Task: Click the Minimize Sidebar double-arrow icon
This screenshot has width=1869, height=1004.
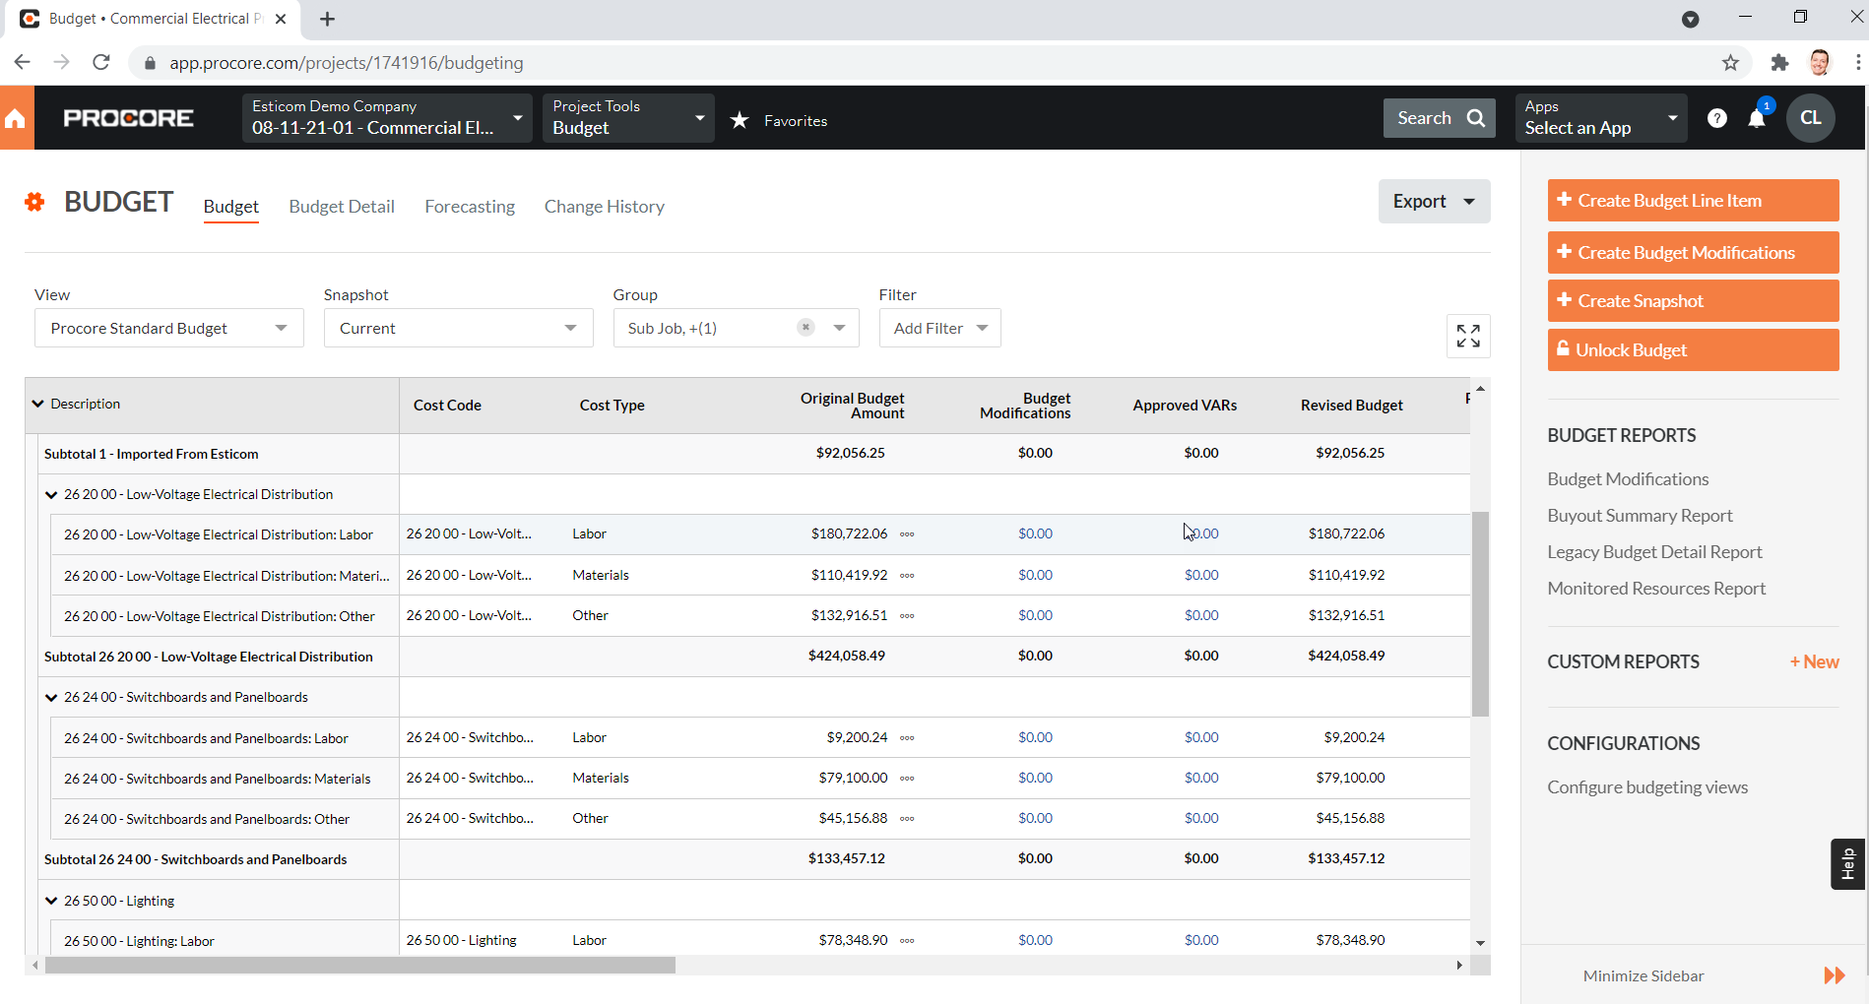Action: coord(1835,975)
